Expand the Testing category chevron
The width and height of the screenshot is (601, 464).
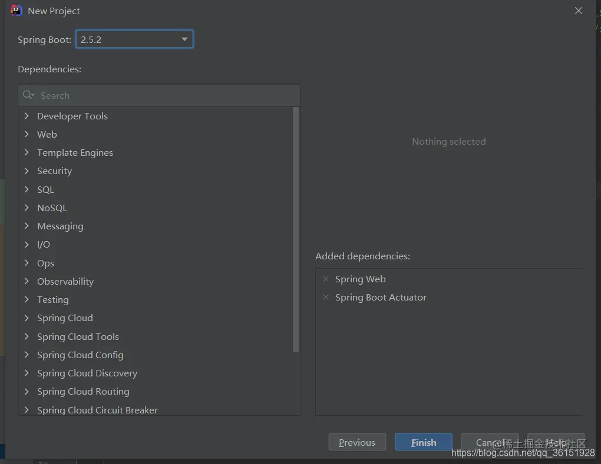(27, 299)
